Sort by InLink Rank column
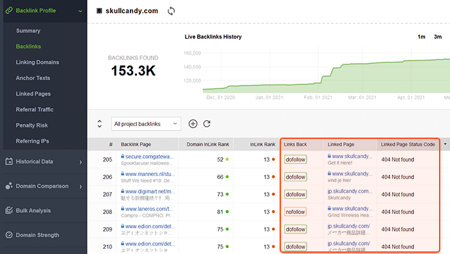The width and height of the screenshot is (450, 254). (262, 145)
